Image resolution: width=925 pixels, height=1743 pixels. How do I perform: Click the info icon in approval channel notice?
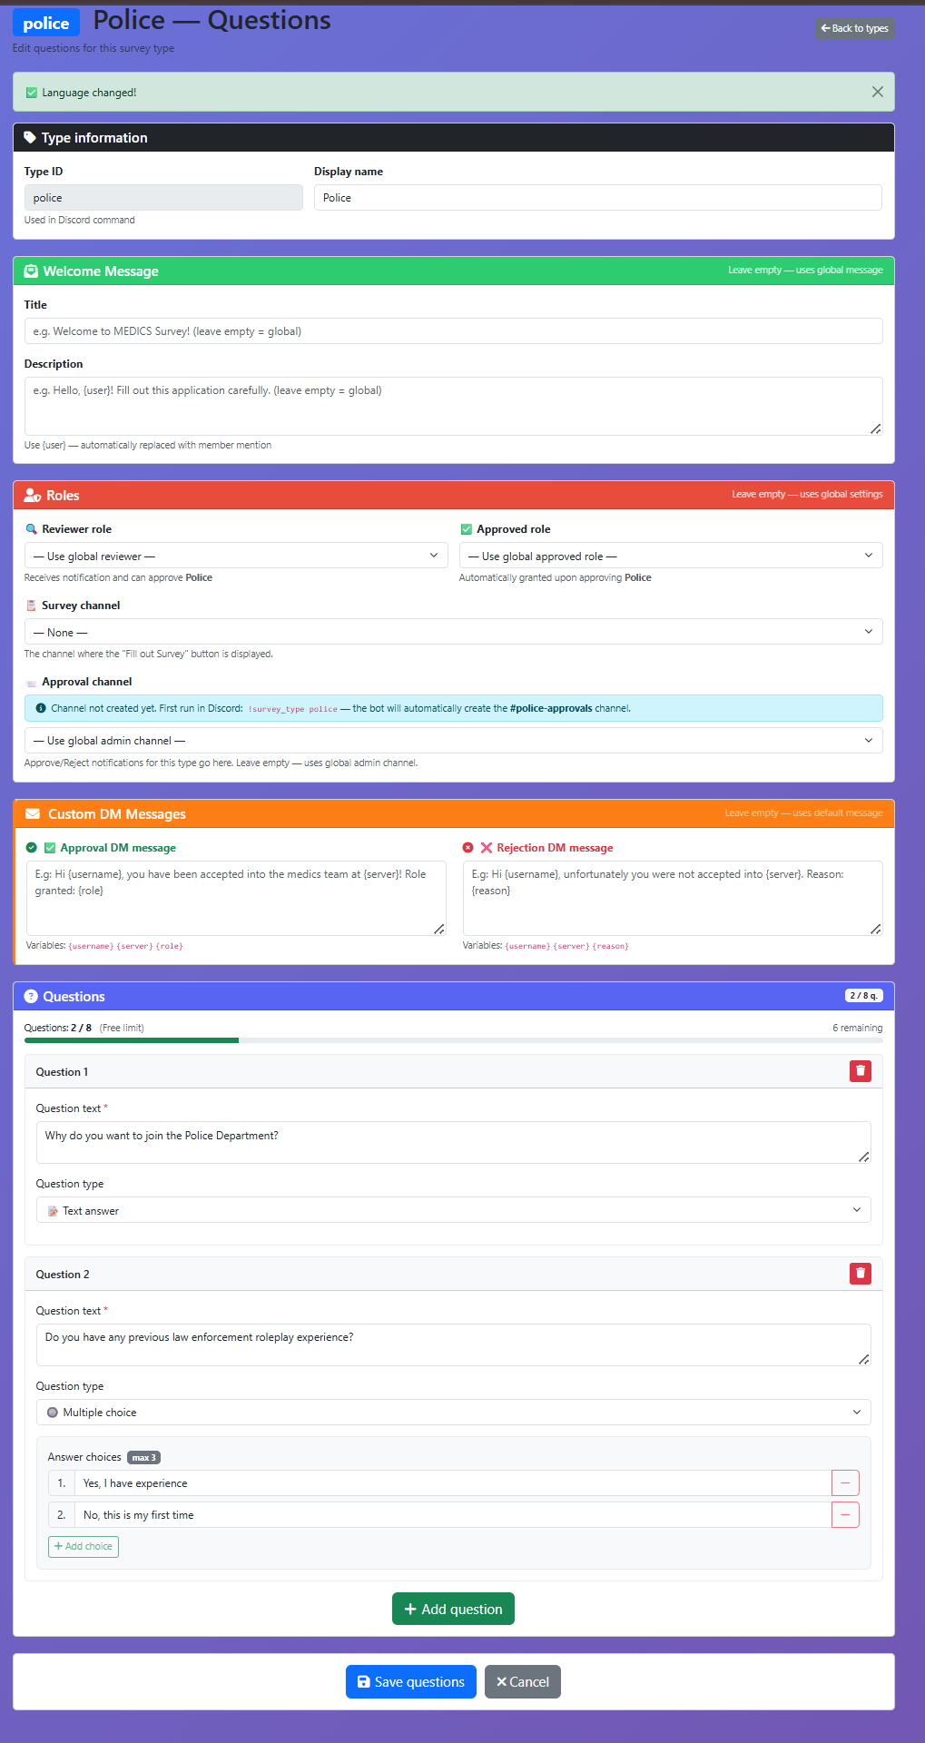click(41, 708)
